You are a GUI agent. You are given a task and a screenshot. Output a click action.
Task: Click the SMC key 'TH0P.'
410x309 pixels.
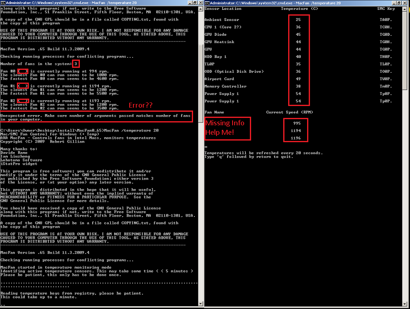pos(386,57)
